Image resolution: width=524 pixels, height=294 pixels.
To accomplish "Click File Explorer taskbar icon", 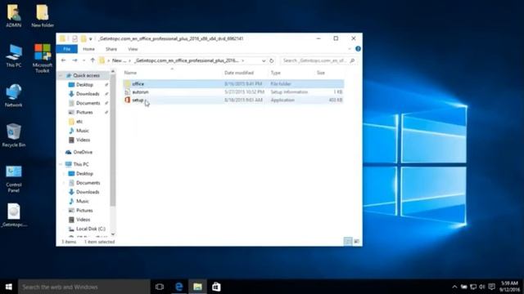I will click(197, 287).
